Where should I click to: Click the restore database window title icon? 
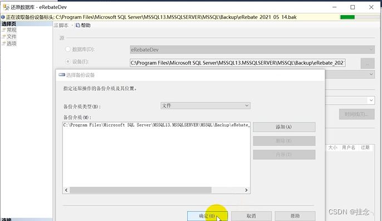6,7
